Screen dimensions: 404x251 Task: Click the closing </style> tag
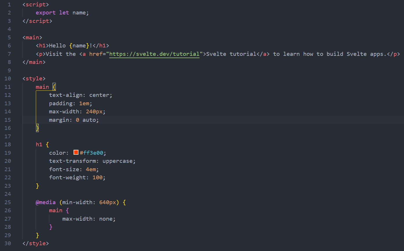click(36, 243)
